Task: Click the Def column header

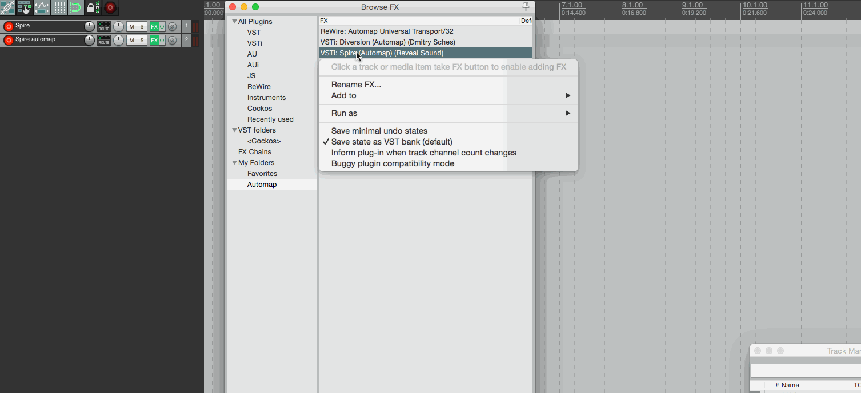Action: (x=526, y=21)
